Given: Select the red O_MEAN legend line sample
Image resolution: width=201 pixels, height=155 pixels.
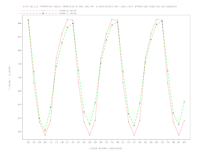Looking at the screenshot, I should 39,11.
